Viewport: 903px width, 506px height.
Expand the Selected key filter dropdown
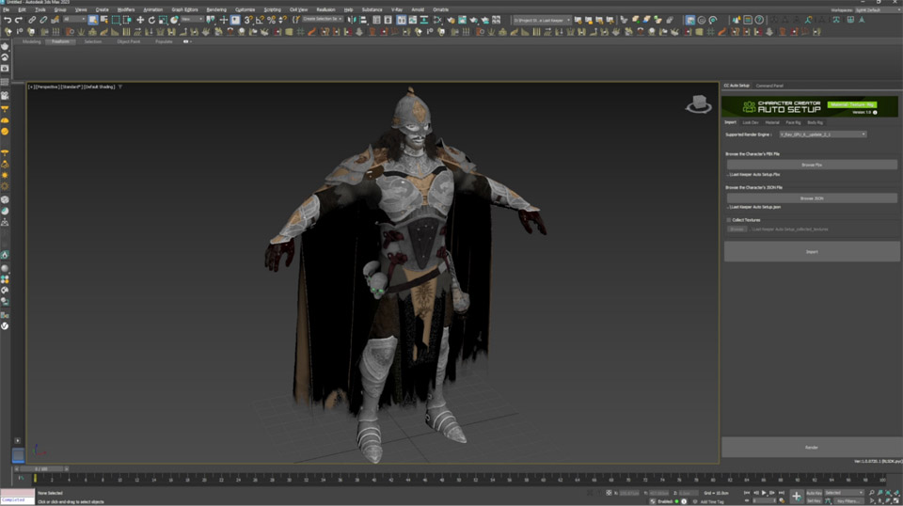844,493
